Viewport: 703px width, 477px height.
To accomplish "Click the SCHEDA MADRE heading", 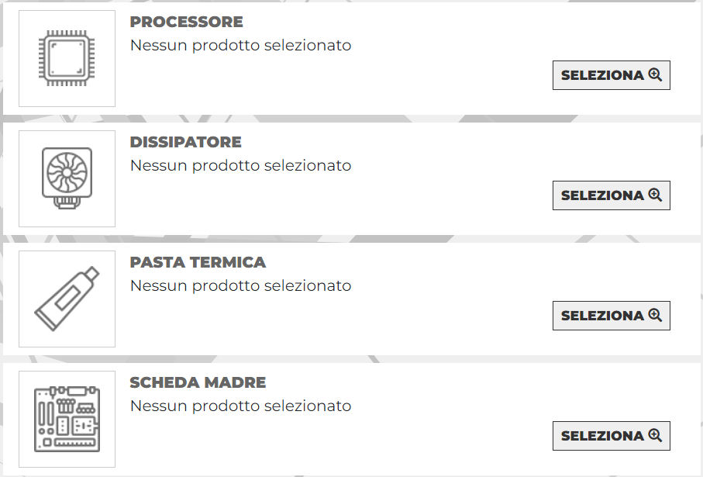I will (198, 383).
